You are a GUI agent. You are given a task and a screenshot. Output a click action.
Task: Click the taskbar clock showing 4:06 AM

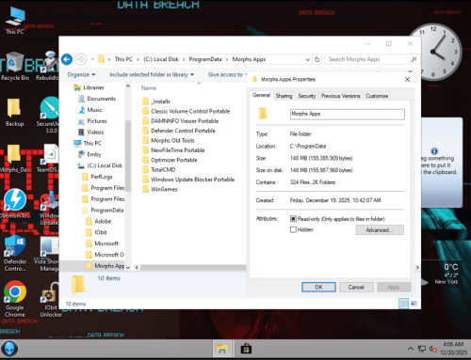[x=453, y=349]
